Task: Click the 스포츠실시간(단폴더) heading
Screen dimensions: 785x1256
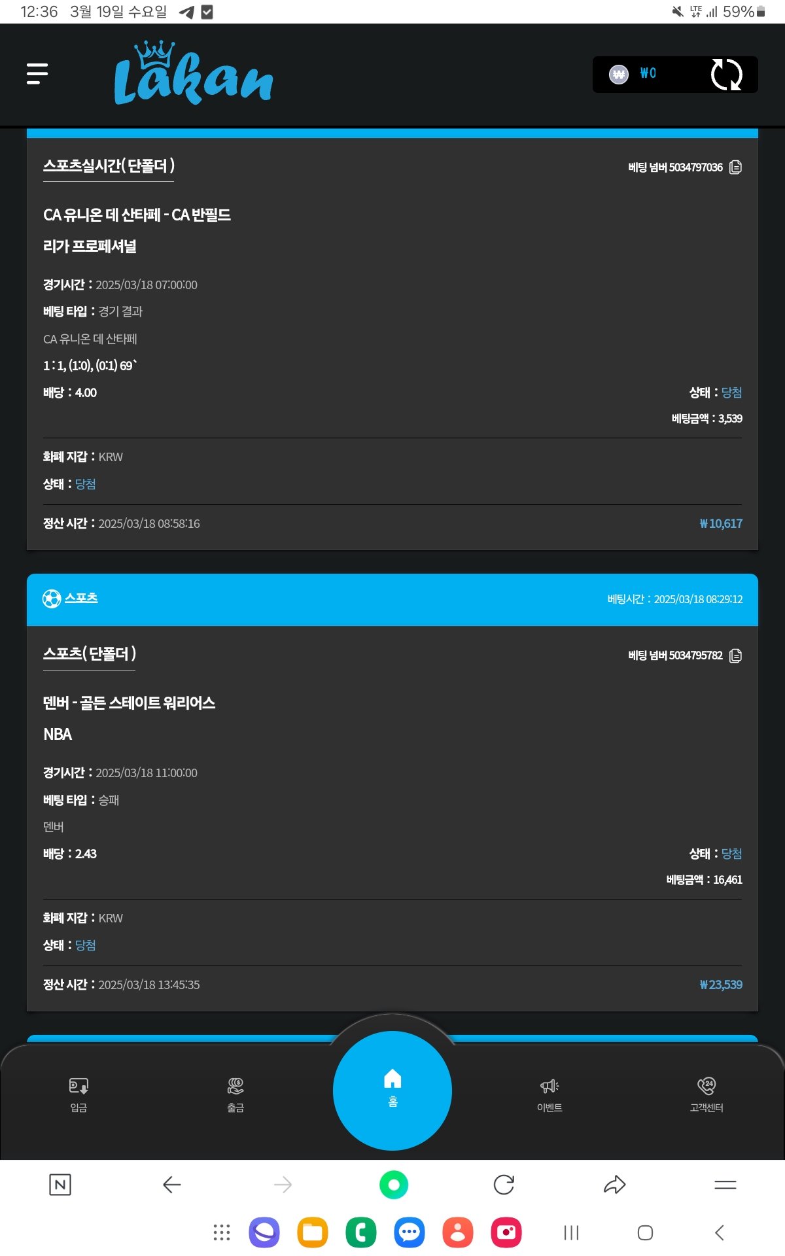Action: coord(109,166)
